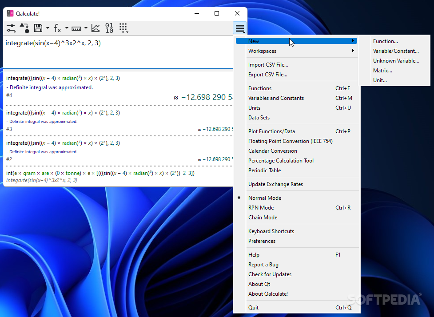
Task: Click the units ruler icon
Action: point(76,28)
